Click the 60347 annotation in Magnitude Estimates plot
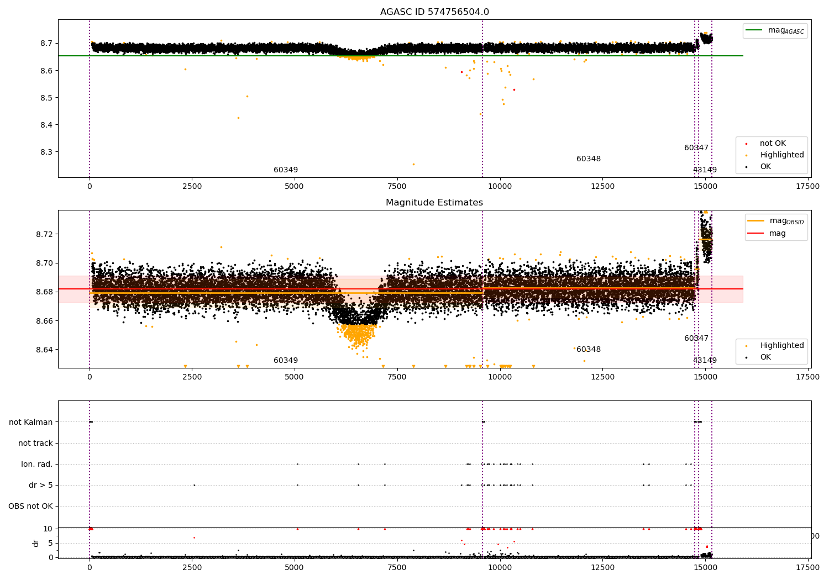The height and width of the screenshot is (580, 829). tap(696, 339)
